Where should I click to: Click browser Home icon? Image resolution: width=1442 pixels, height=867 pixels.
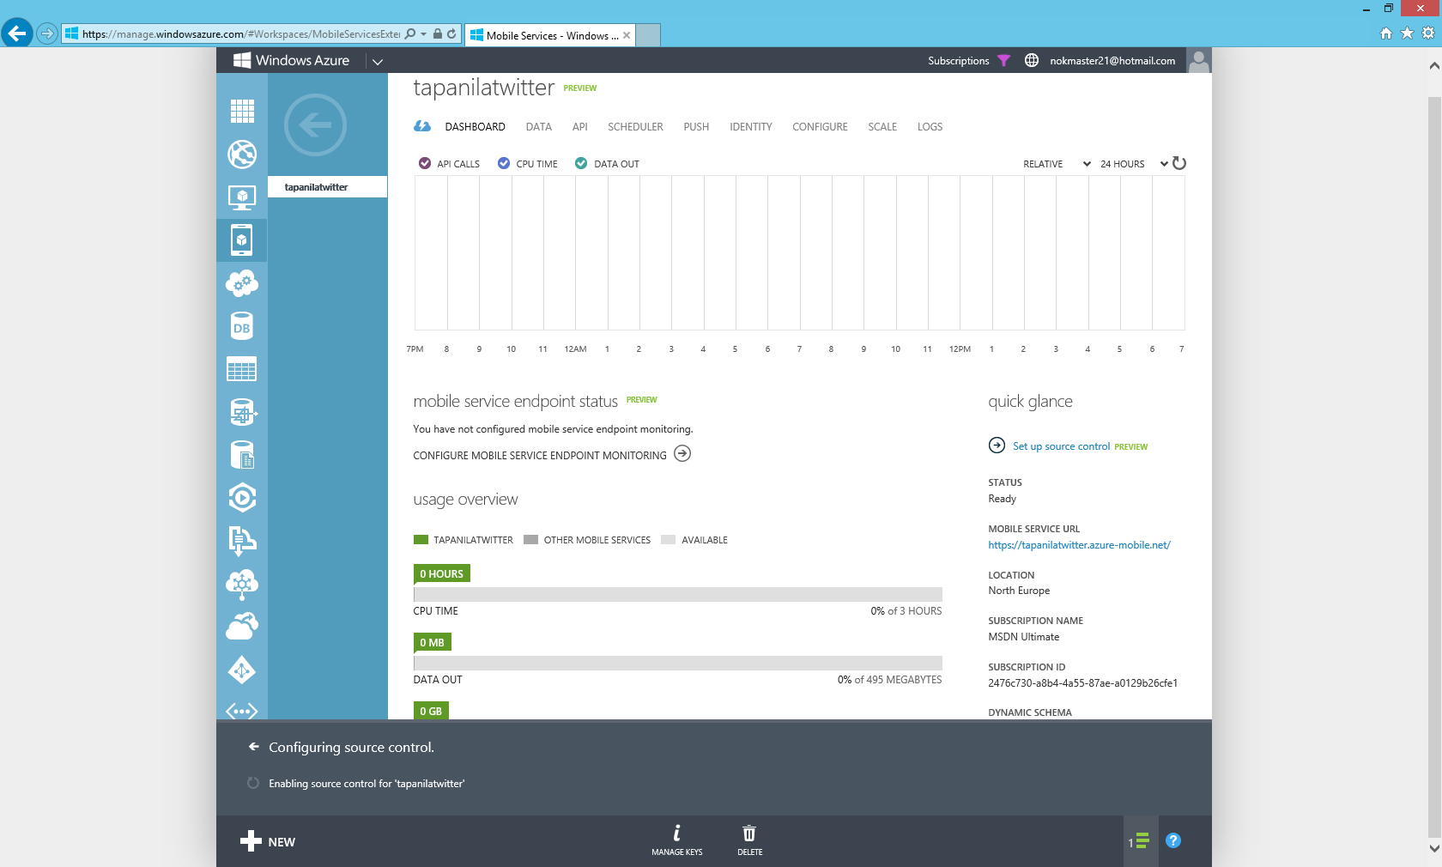coord(1385,33)
